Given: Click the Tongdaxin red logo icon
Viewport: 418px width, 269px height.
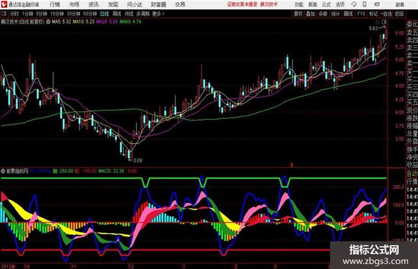Looking at the screenshot, I should pos(4,4).
